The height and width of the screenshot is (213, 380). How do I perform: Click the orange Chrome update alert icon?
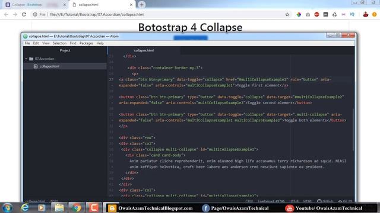point(375,14)
